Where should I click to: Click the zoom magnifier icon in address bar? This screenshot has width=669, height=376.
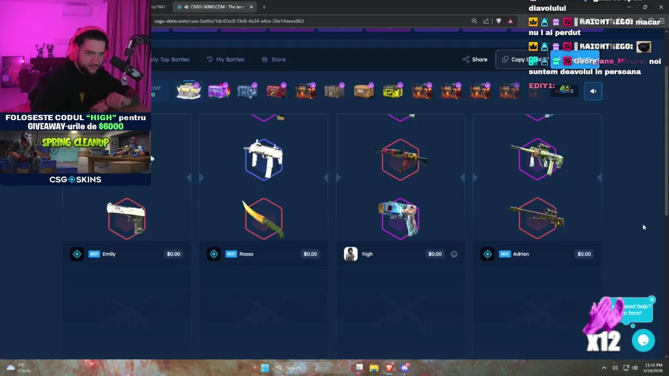(474, 21)
